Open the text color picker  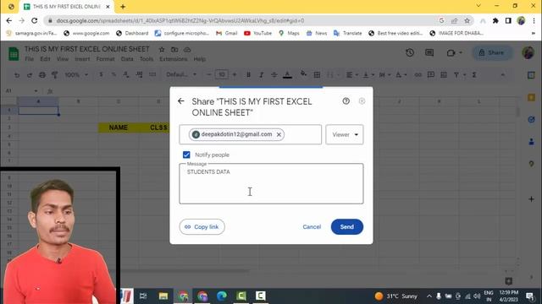coord(287,75)
